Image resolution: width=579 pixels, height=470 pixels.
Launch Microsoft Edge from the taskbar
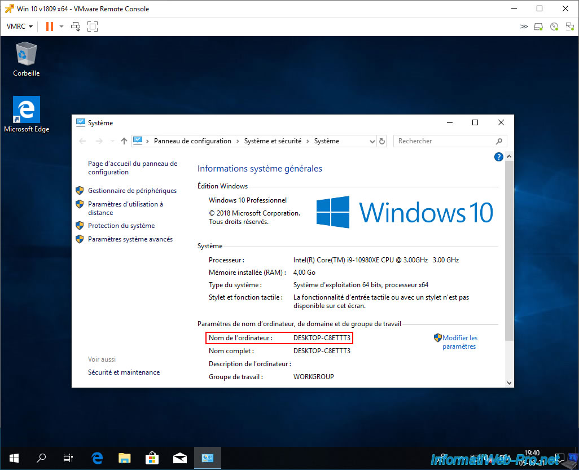[97, 458]
